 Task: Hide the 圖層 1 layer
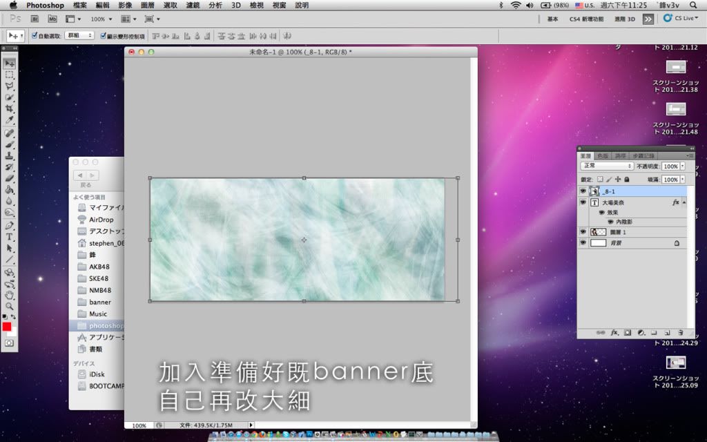(x=583, y=232)
